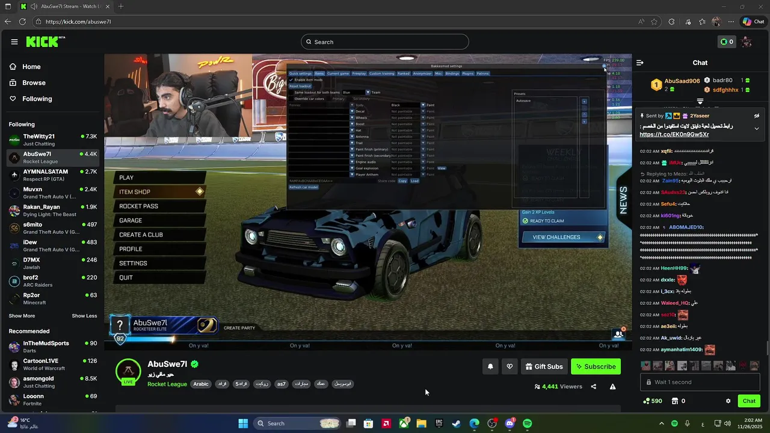Screen dimensions: 770x433
Task: Click AbuSwe7l streamer avatar with LIVE badge
Action: (128, 371)
